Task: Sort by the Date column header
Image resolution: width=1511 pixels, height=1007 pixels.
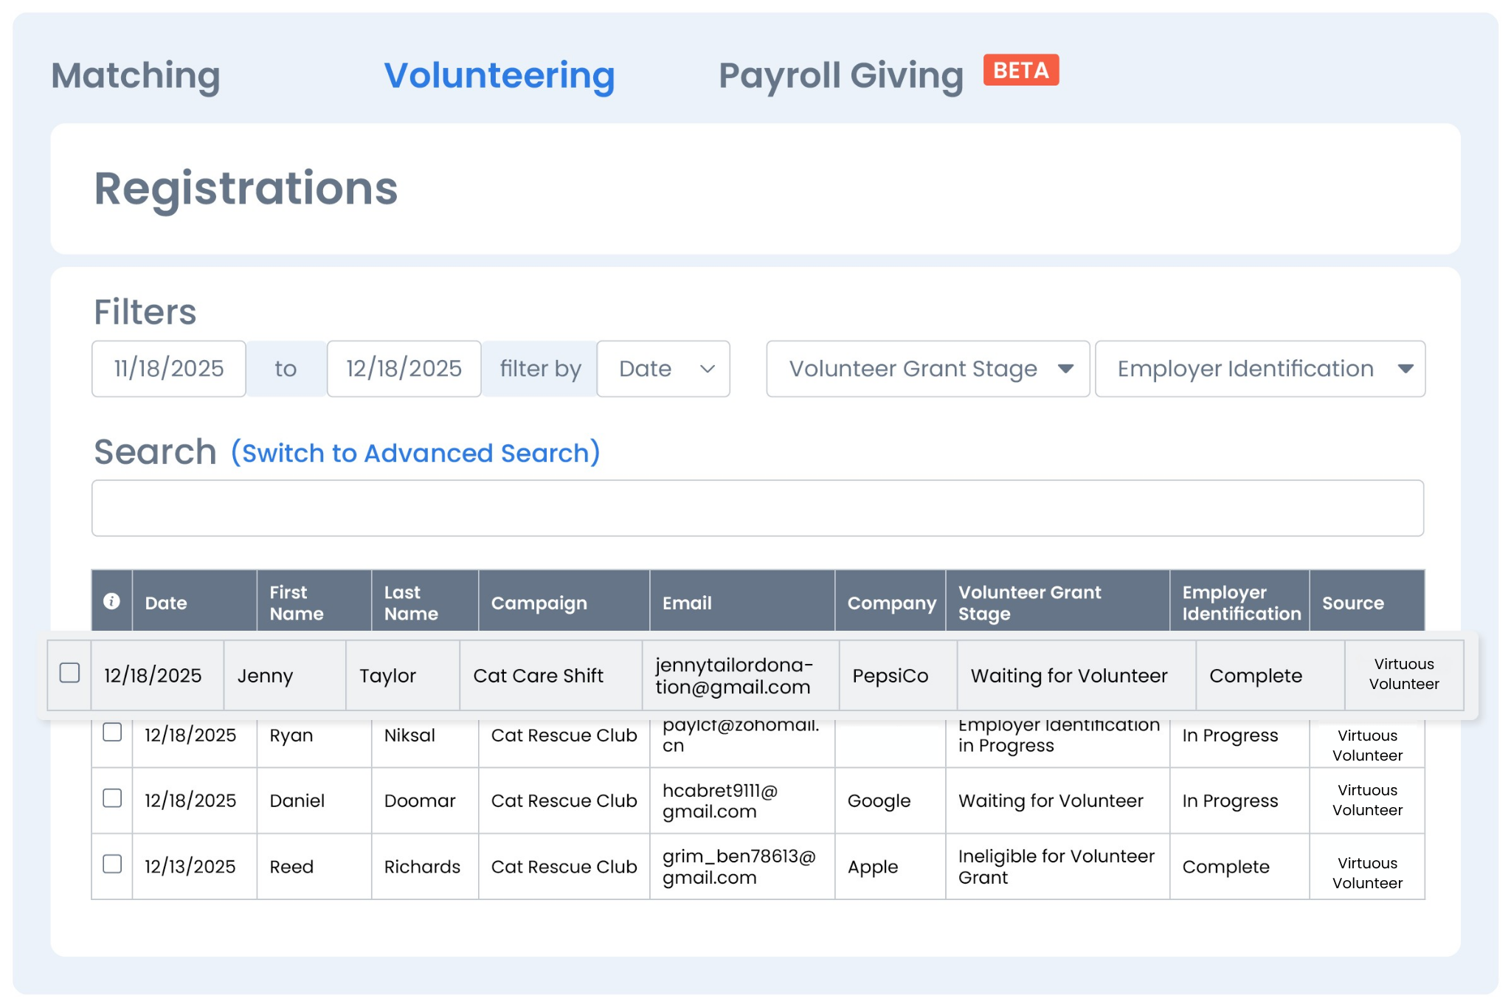Action: [x=166, y=603]
